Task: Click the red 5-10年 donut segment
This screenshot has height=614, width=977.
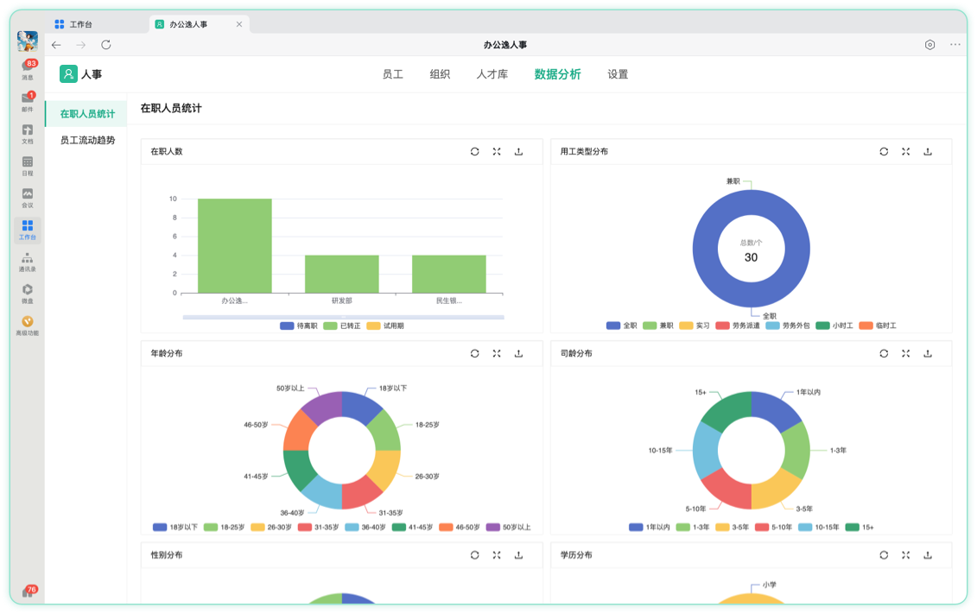Action: [729, 491]
